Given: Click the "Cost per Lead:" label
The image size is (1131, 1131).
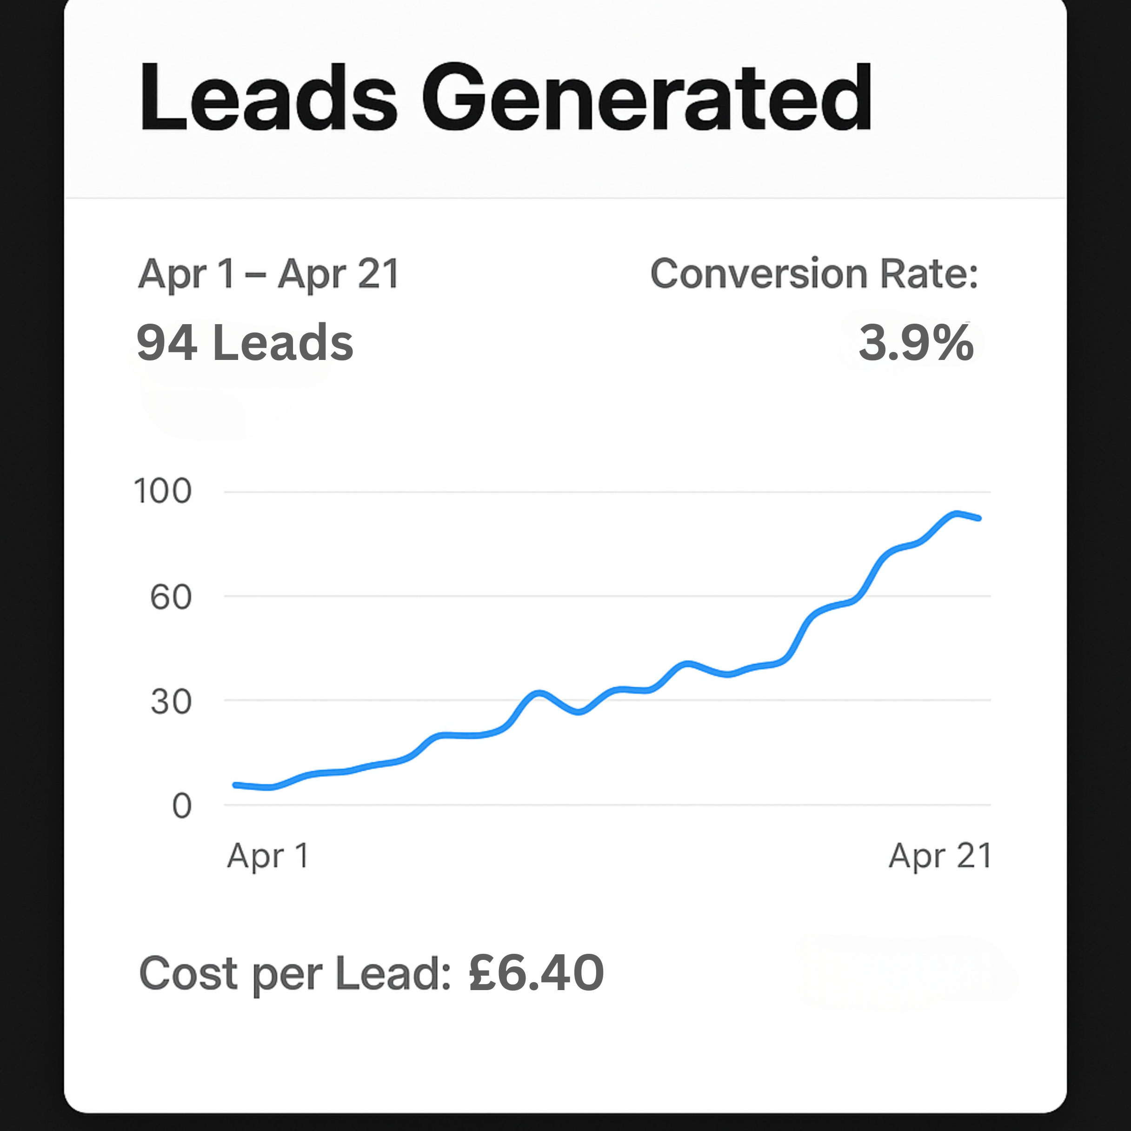Looking at the screenshot, I should coord(295,973).
